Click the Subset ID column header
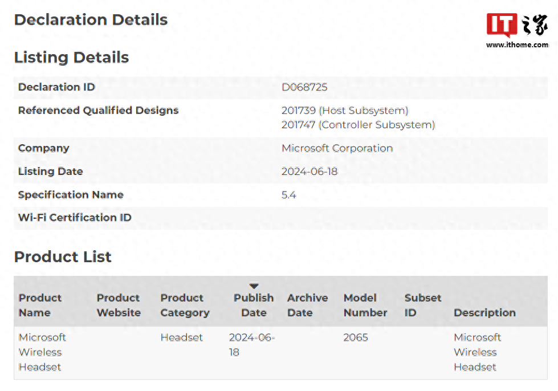The height and width of the screenshot is (391, 558). pyautogui.click(x=423, y=306)
